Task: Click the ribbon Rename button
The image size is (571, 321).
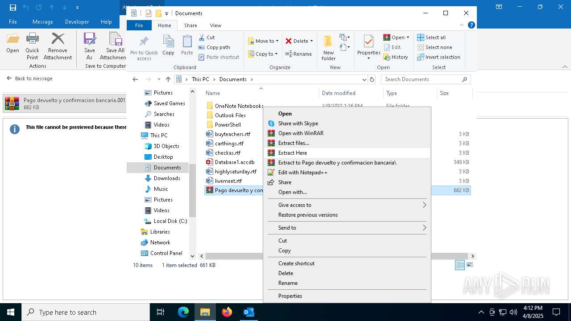Action: [x=298, y=54]
